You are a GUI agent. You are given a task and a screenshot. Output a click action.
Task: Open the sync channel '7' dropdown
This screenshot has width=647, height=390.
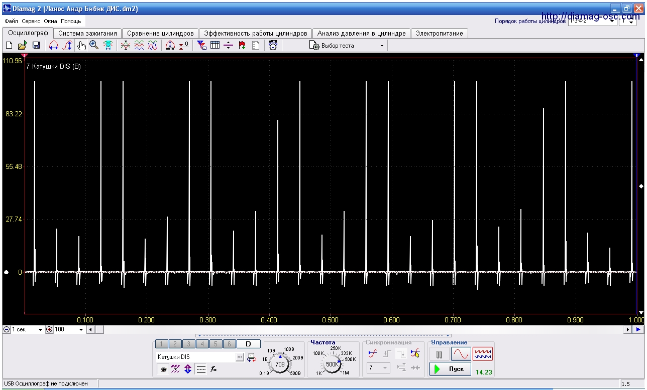click(x=378, y=368)
